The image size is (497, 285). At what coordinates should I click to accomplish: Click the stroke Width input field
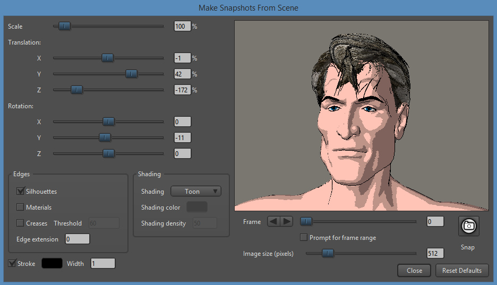tap(102, 263)
